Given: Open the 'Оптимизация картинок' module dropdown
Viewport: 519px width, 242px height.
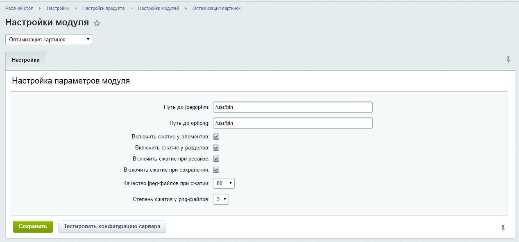Looking at the screenshot, I should coord(49,40).
